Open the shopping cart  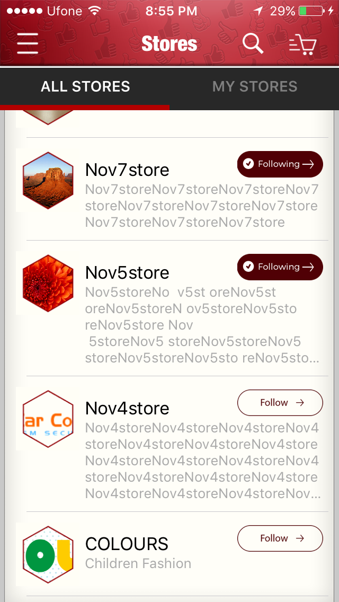click(x=303, y=45)
